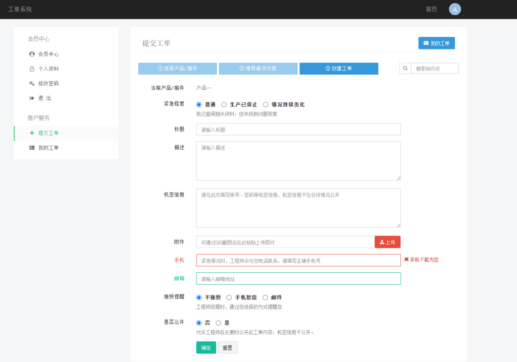Viewport: 517px width, 362px height.
Task: Switch to the ①选择产品/服务 tab
Action: pos(177,69)
